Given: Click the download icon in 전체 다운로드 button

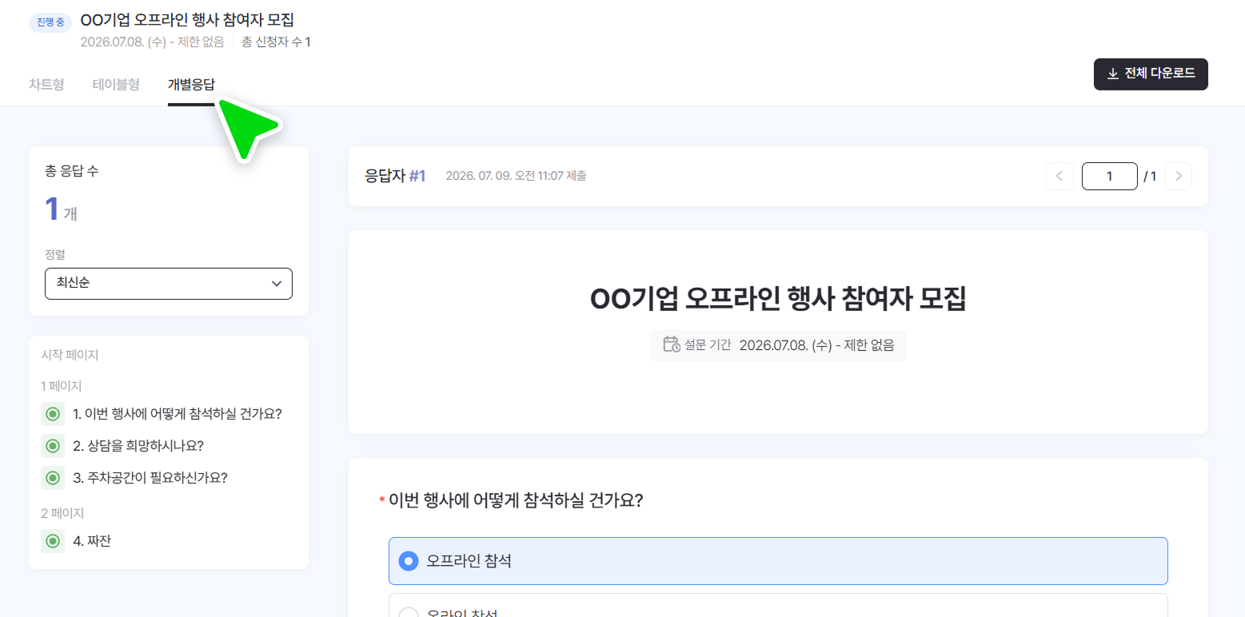Looking at the screenshot, I should pos(1112,74).
